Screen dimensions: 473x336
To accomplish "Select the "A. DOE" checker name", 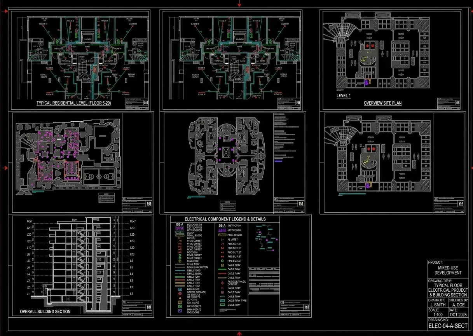I will (x=458, y=305).
